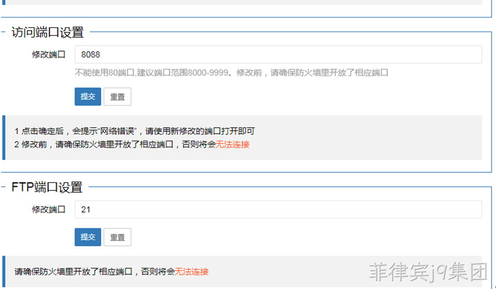Submit the access port setting with 提交

click(88, 97)
